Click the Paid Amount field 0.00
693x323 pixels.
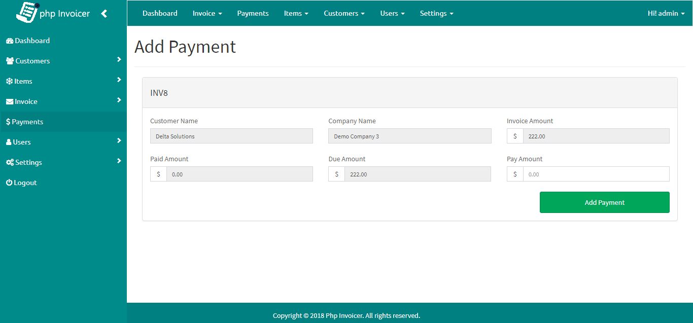(x=239, y=174)
